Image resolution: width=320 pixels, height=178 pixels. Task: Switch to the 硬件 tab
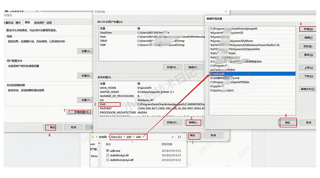point(18,22)
